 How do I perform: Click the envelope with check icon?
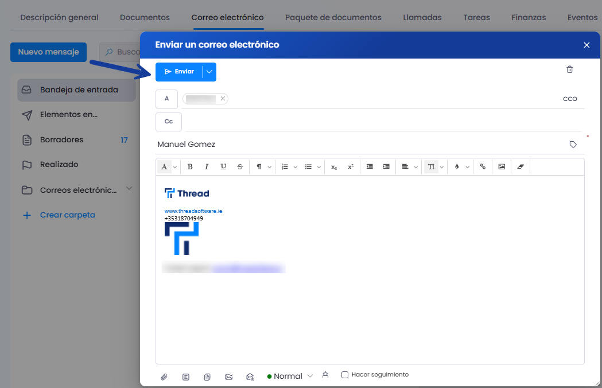point(229,377)
